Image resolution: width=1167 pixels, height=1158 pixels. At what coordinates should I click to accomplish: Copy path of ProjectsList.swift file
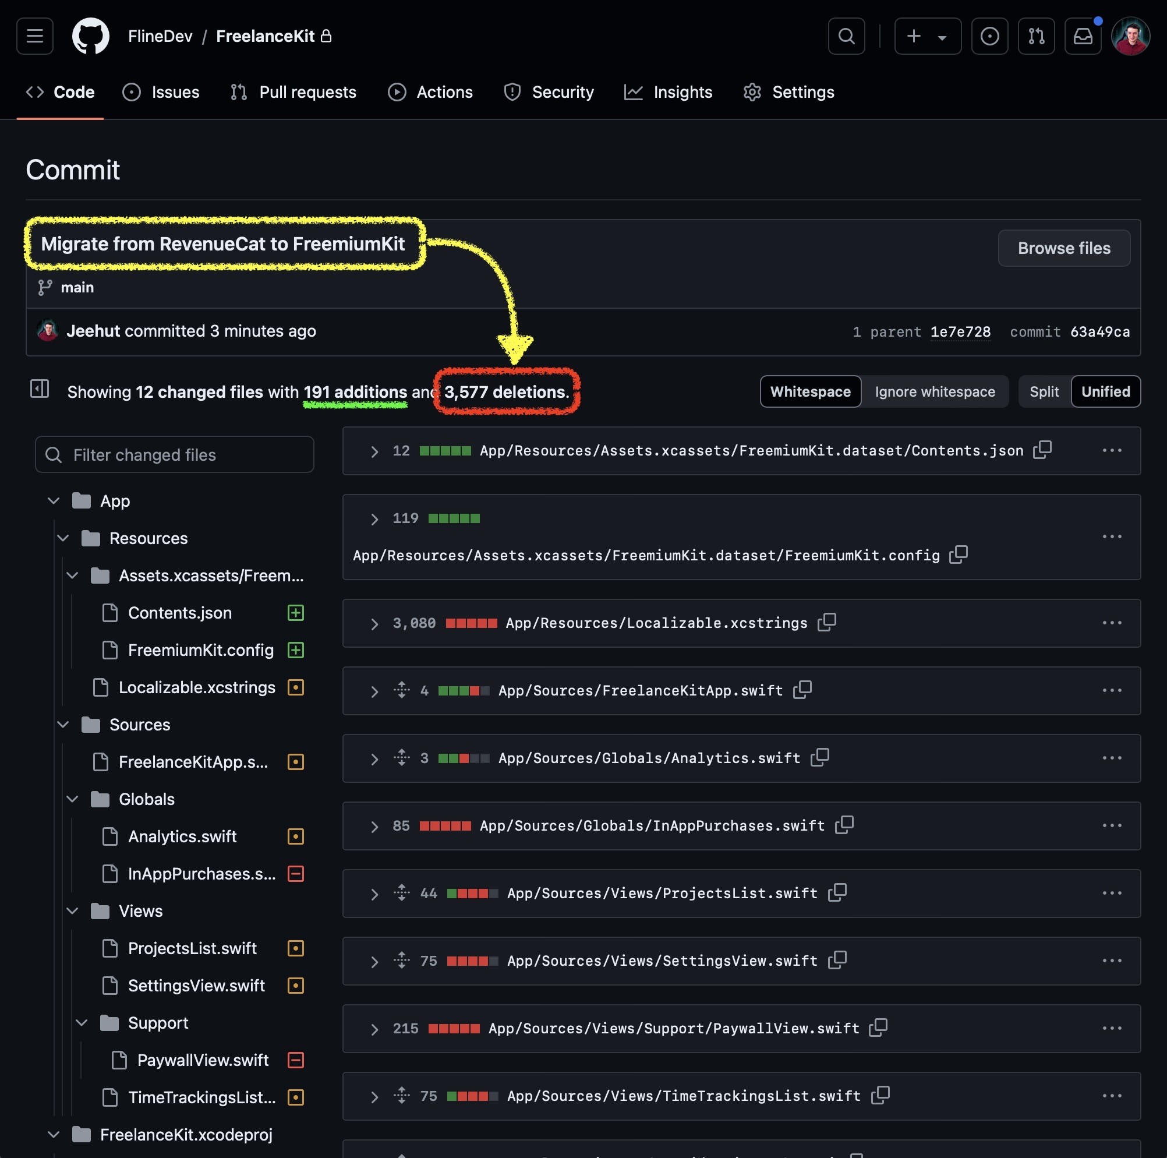[837, 893]
